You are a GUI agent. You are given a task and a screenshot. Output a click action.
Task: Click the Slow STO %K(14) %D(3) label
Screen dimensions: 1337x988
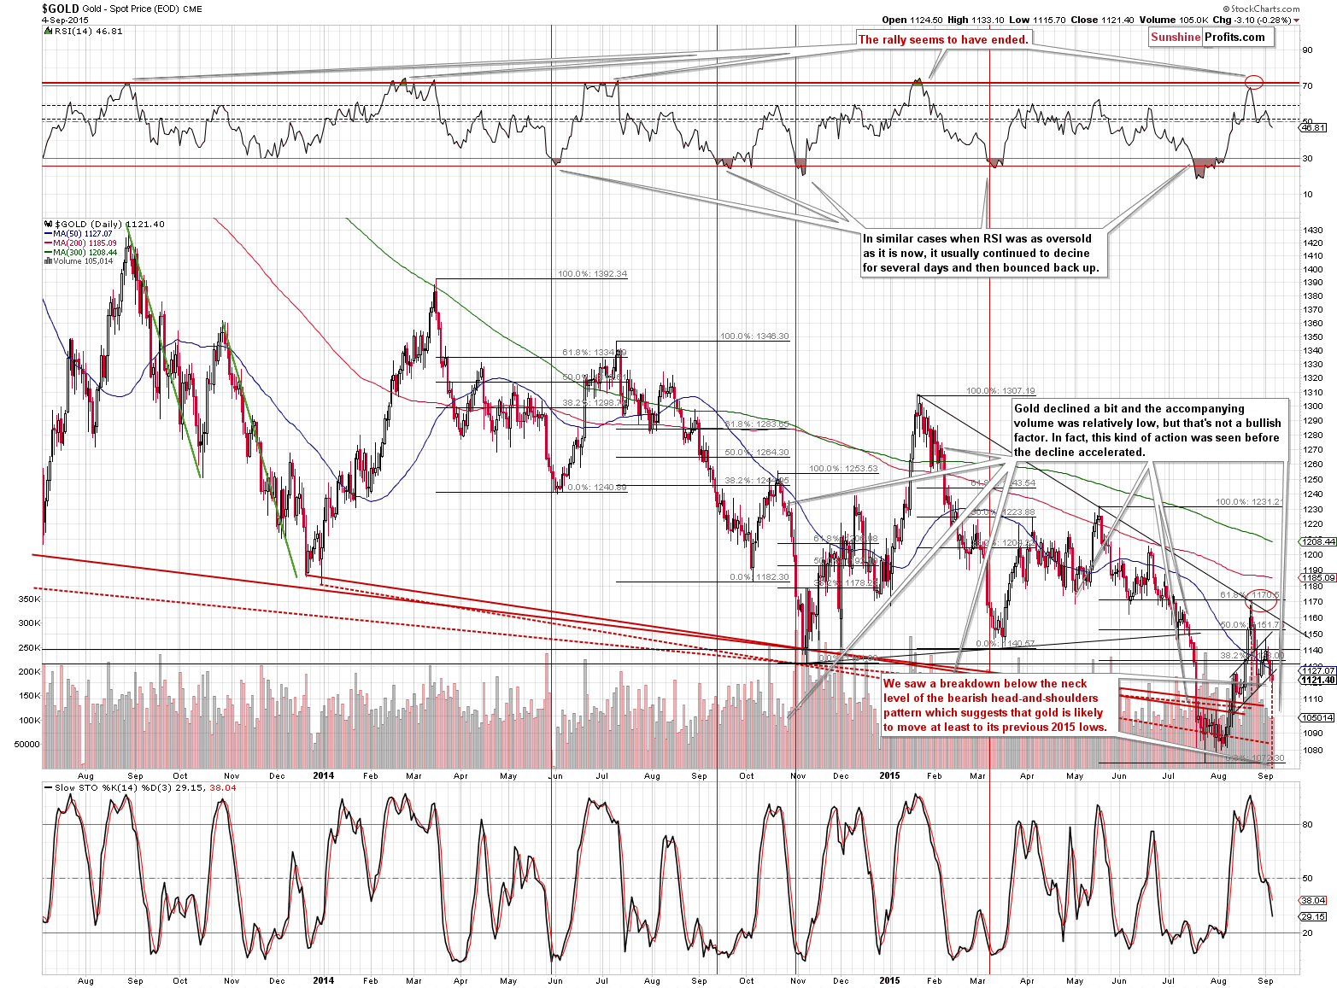(x=145, y=787)
